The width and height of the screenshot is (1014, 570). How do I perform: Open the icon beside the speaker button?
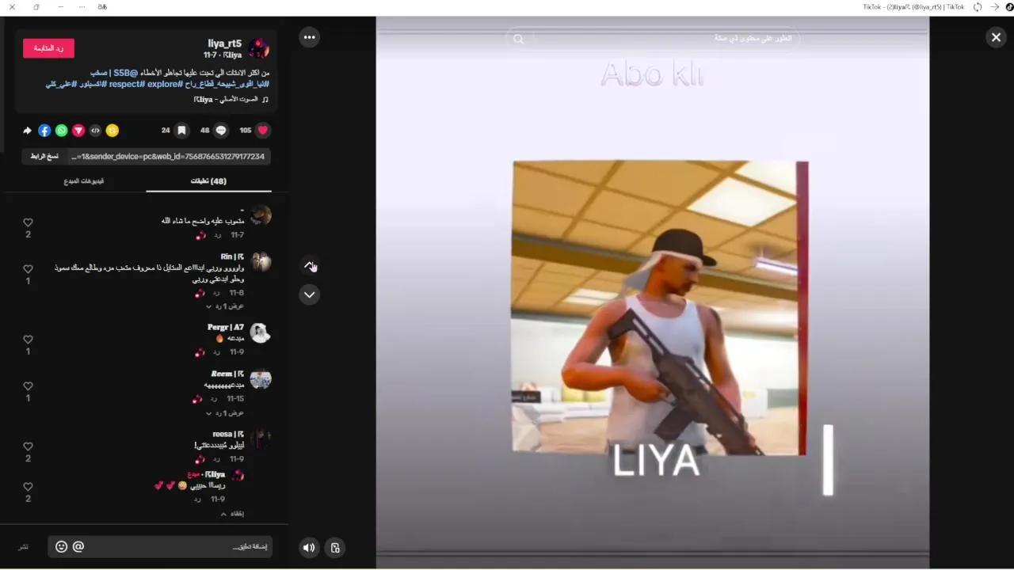coord(335,547)
